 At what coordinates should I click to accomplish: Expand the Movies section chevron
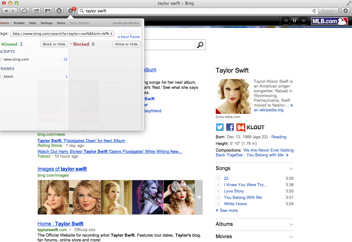(291, 237)
